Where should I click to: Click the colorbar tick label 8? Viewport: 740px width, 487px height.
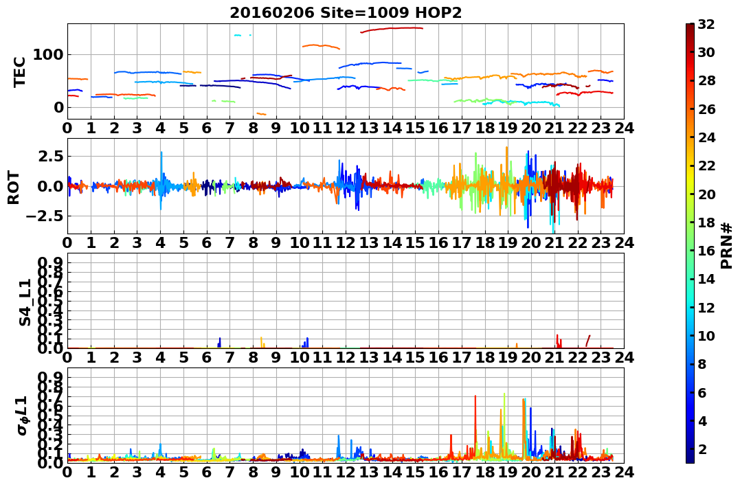click(x=702, y=364)
